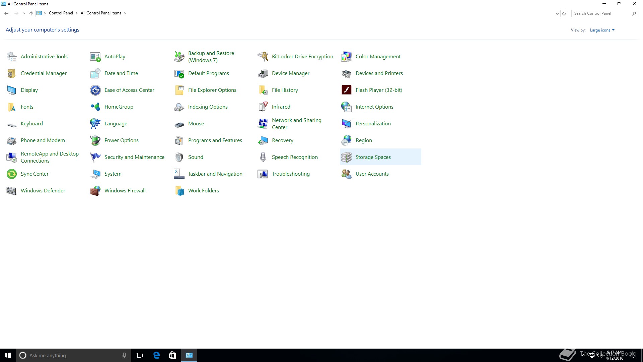
Task: Click the Sync Center green icon
Action: pos(12,174)
